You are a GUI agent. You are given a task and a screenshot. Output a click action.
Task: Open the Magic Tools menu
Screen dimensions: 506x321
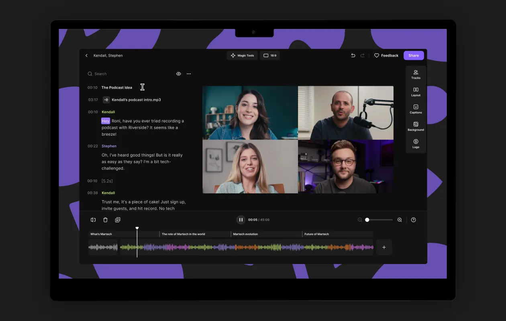(x=242, y=55)
